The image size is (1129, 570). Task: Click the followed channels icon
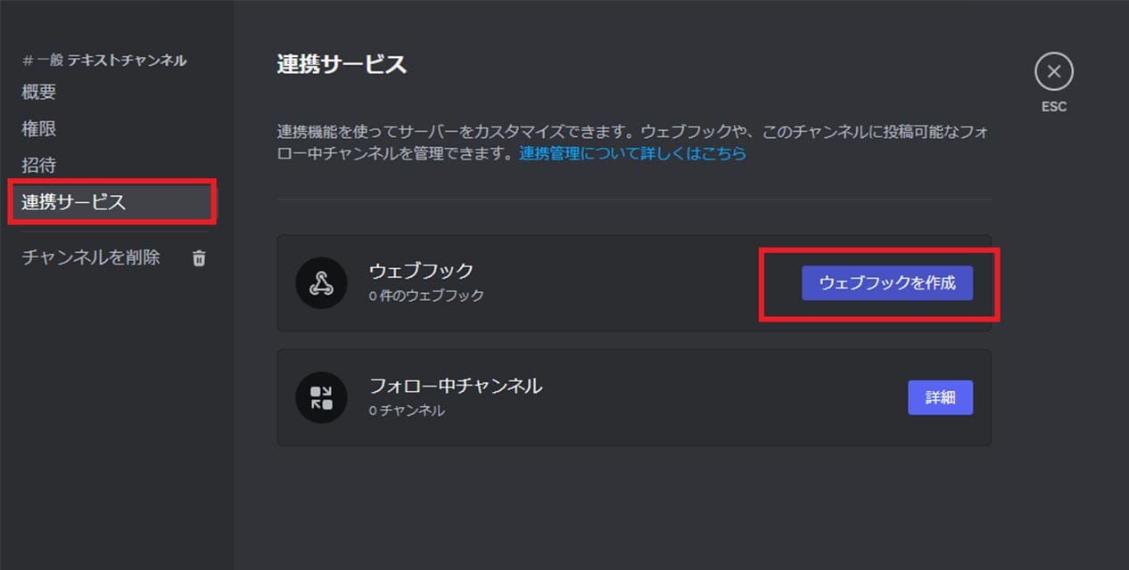(321, 397)
